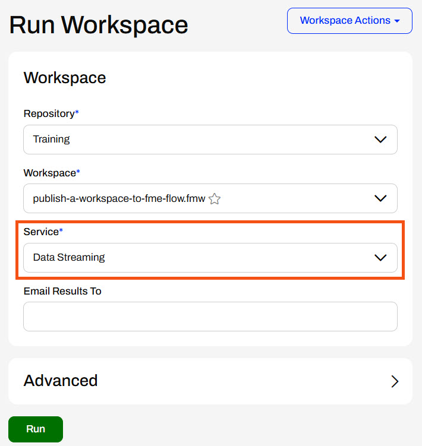Click the chevron in the Workspace field

click(x=380, y=198)
